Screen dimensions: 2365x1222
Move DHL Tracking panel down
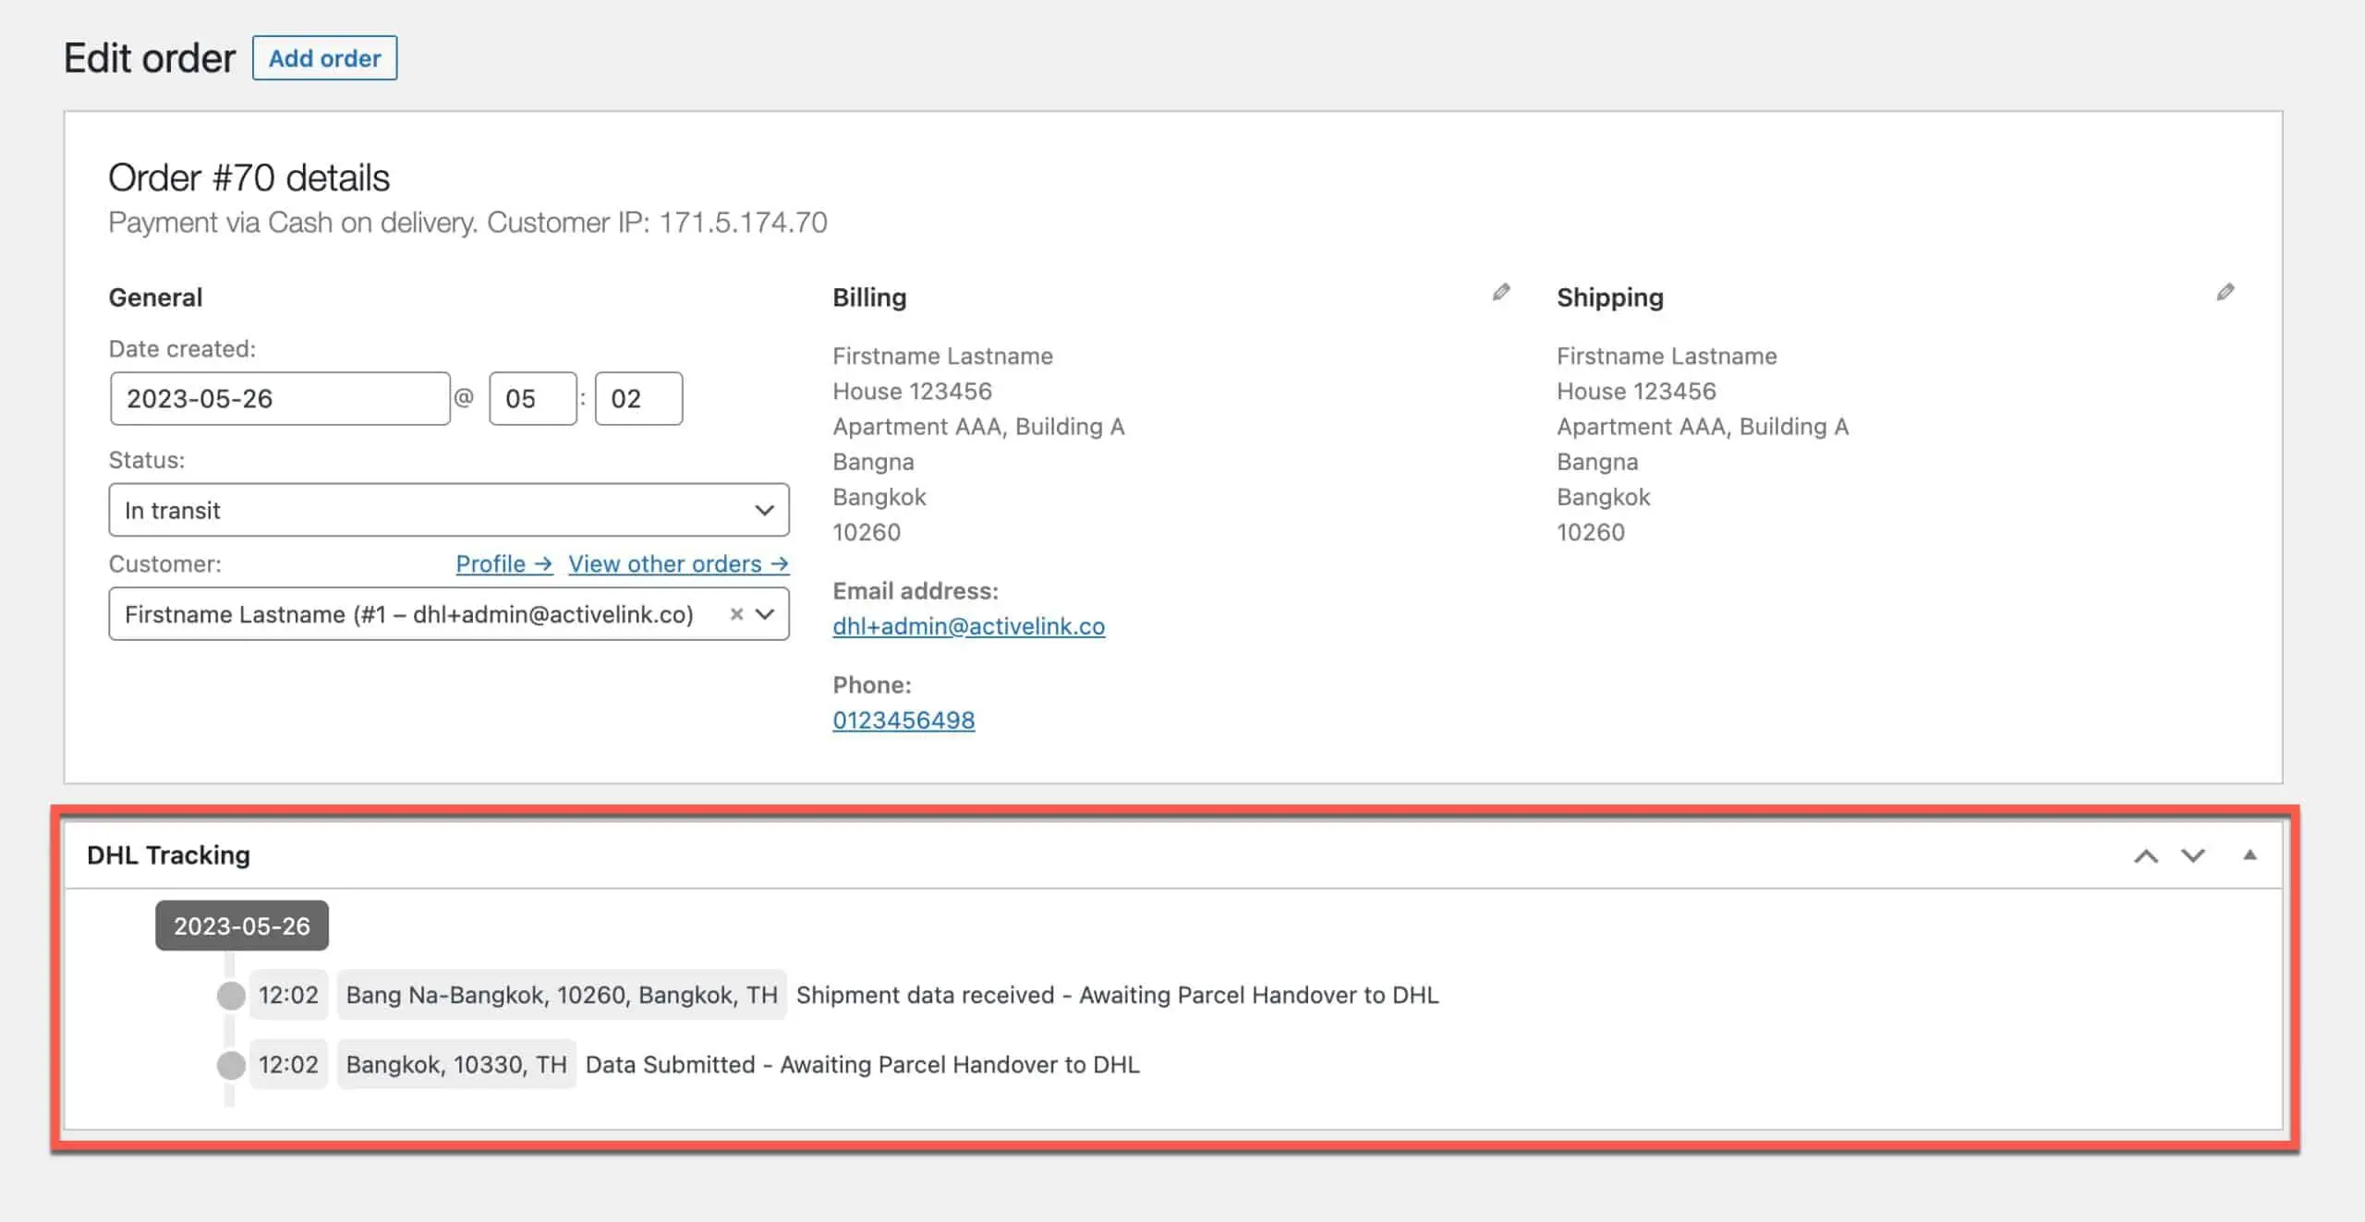(x=2193, y=856)
